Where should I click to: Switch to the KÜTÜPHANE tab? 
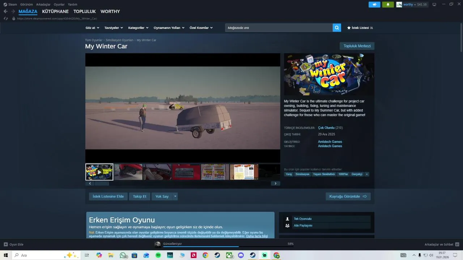(x=55, y=12)
